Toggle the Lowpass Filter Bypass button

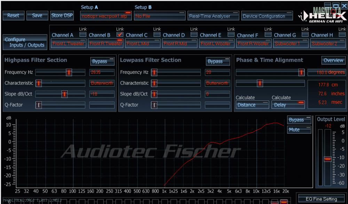point(218,61)
